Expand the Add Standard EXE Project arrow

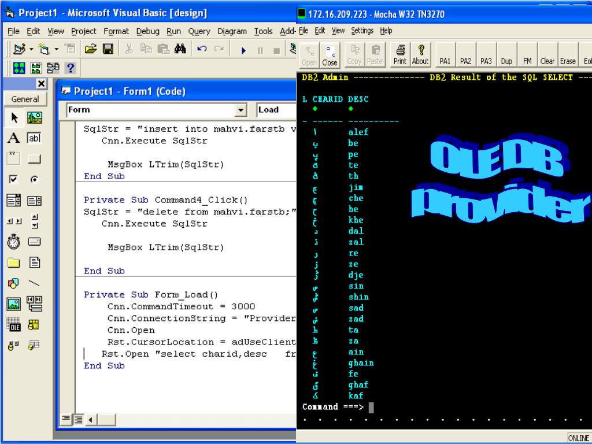pos(31,49)
